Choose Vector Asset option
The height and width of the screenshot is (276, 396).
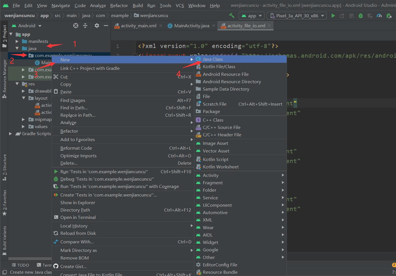click(240, 151)
